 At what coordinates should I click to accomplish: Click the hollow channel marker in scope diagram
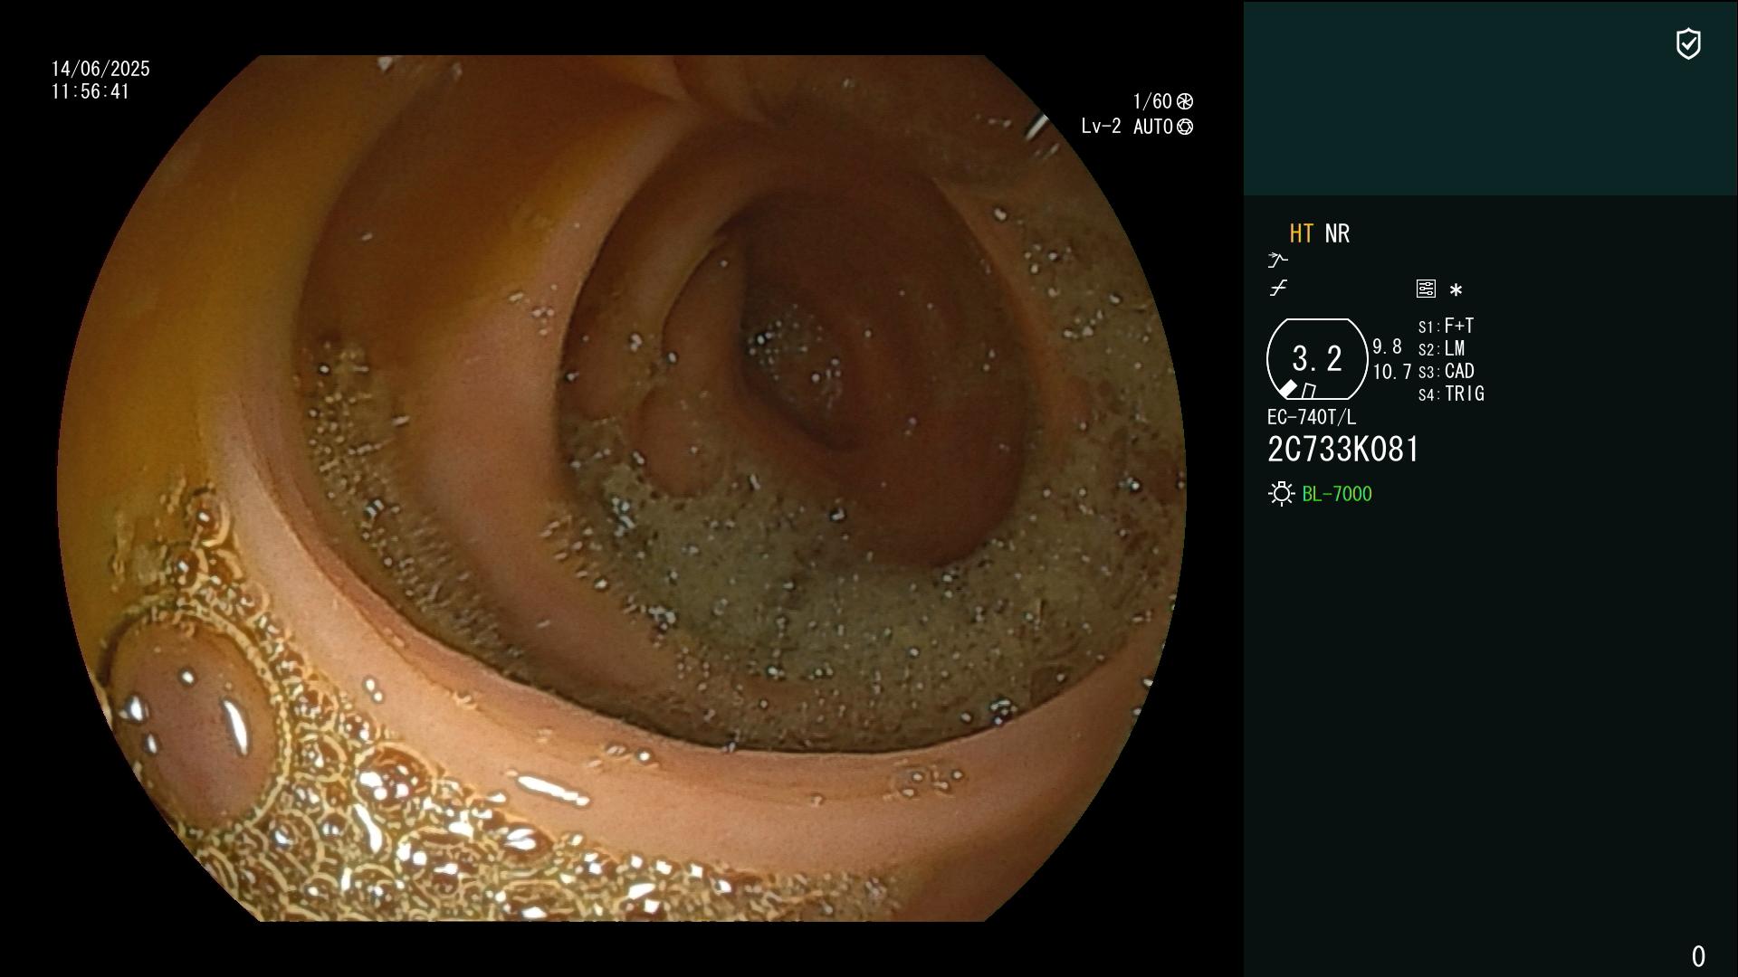point(1309,391)
